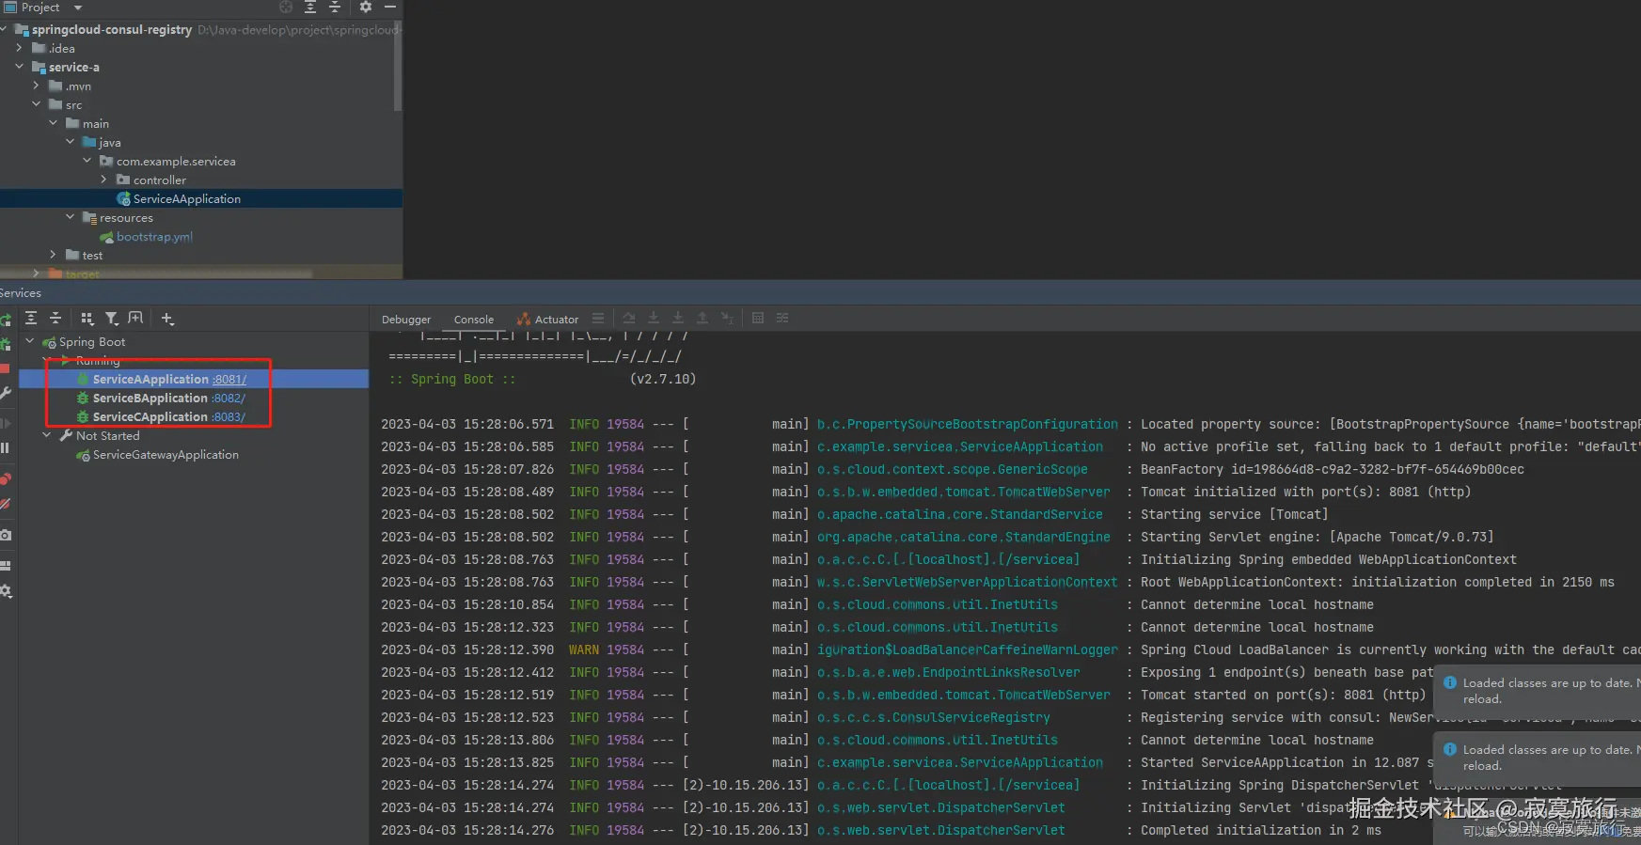Expand all in Services toolbar
Viewport: 1641px width, 845px height.
pyautogui.click(x=31, y=319)
